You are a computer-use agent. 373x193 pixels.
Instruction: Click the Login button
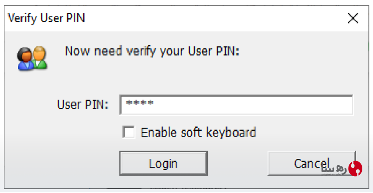point(163,163)
